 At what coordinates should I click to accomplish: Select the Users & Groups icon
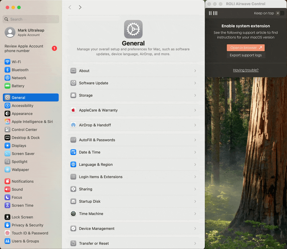[7, 241]
